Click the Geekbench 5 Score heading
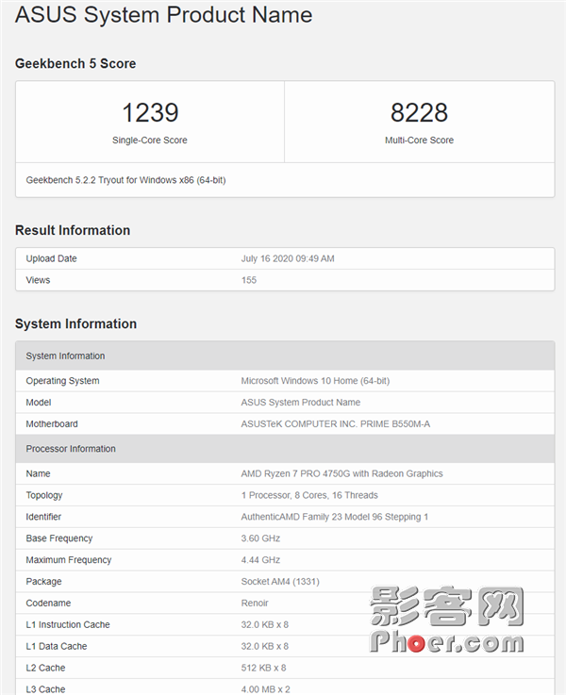 click(75, 63)
